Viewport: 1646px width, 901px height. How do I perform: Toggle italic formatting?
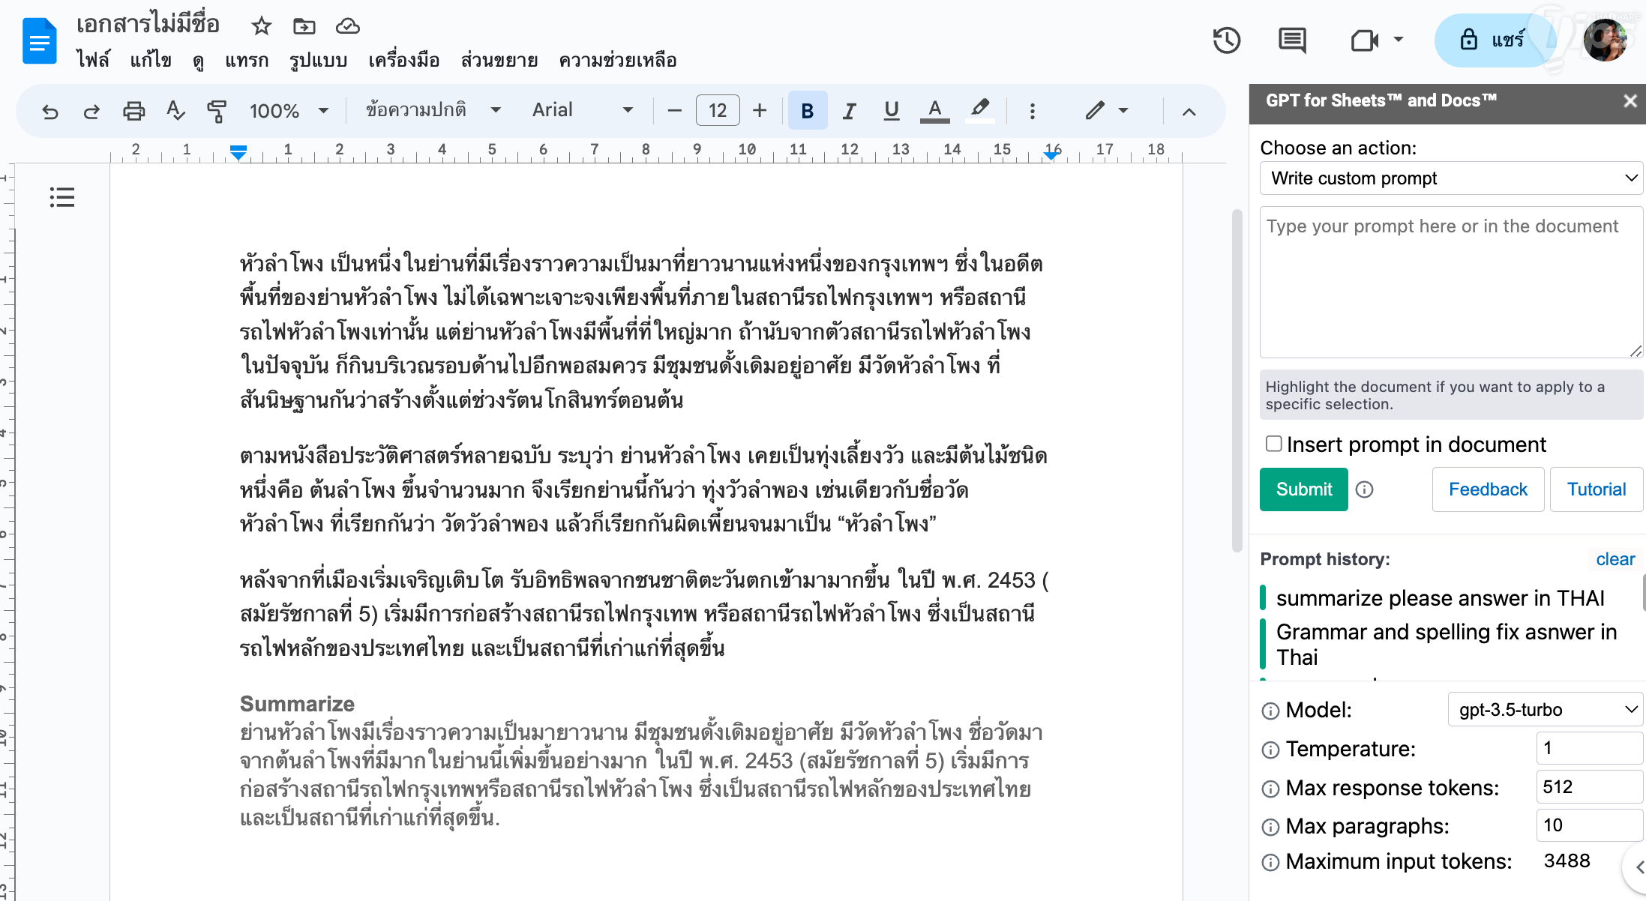coord(849,111)
